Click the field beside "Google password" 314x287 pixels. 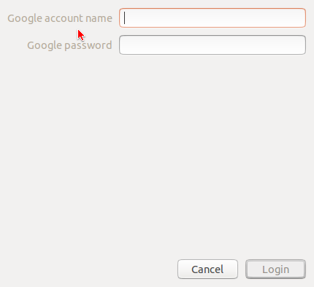click(212, 45)
